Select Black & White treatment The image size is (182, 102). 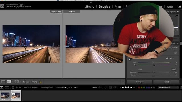(173, 48)
